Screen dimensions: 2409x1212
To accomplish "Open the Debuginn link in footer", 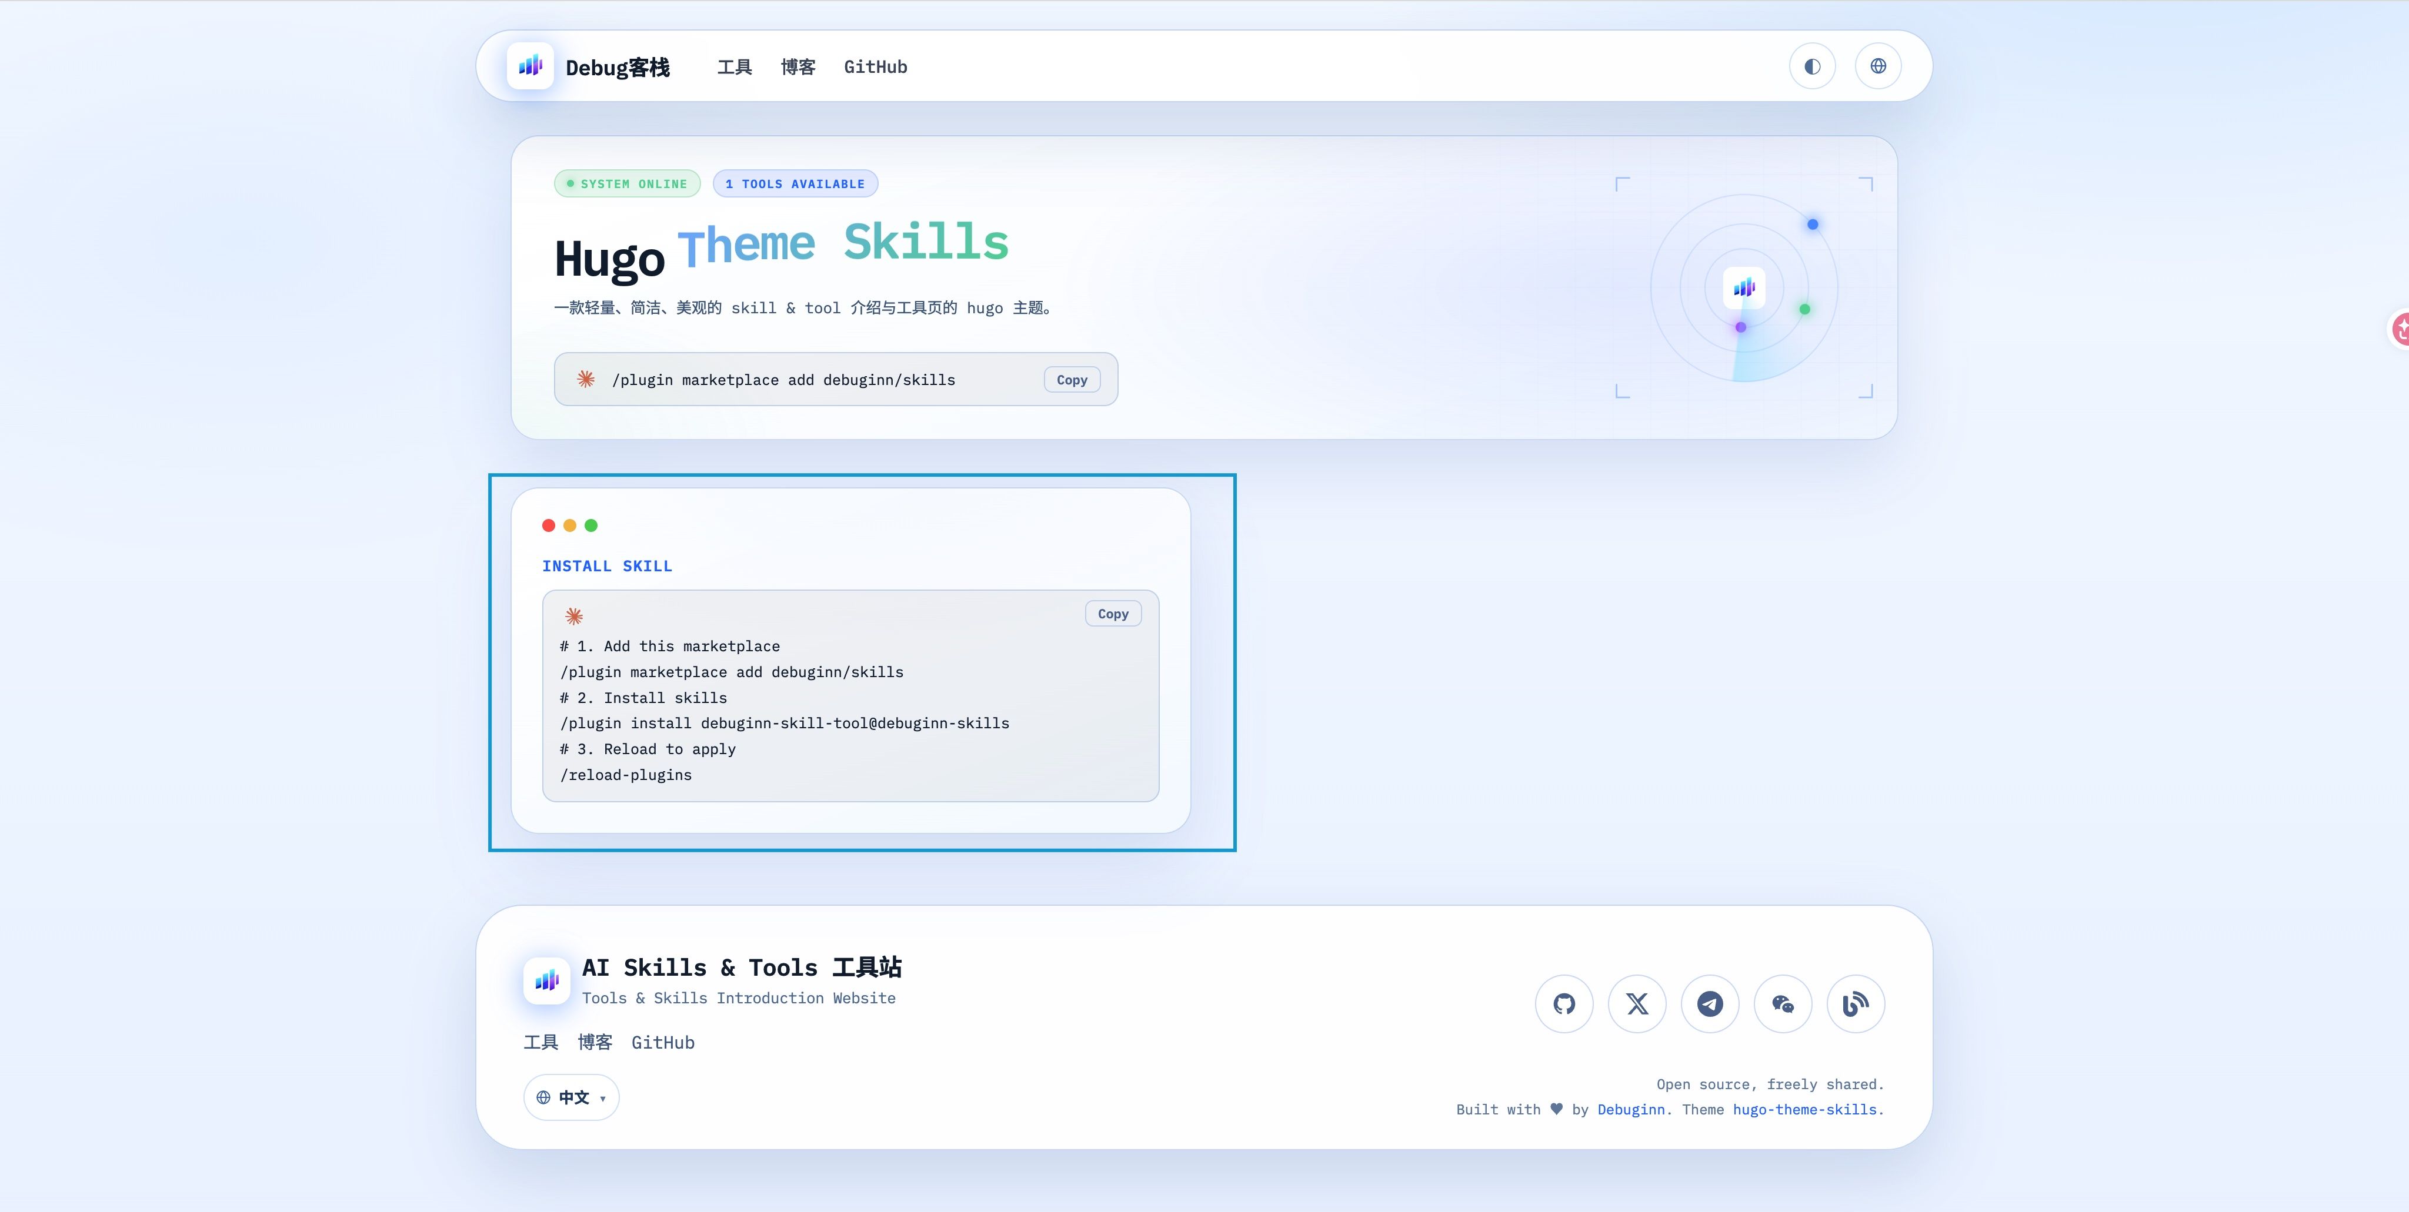I will [x=1631, y=1109].
